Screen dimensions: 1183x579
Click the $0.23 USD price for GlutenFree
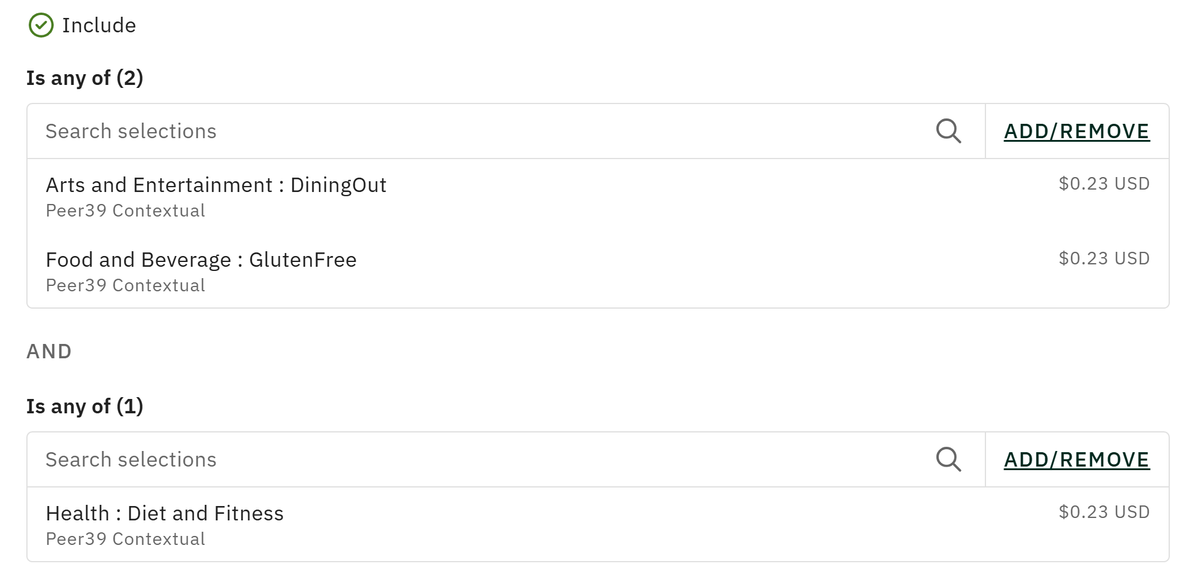click(x=1103, y=258)
